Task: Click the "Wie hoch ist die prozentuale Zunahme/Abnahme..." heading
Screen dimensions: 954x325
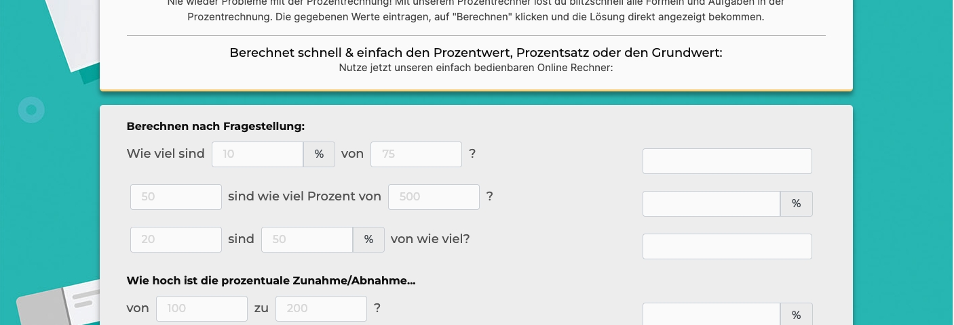Action: [x=271, y=281]
